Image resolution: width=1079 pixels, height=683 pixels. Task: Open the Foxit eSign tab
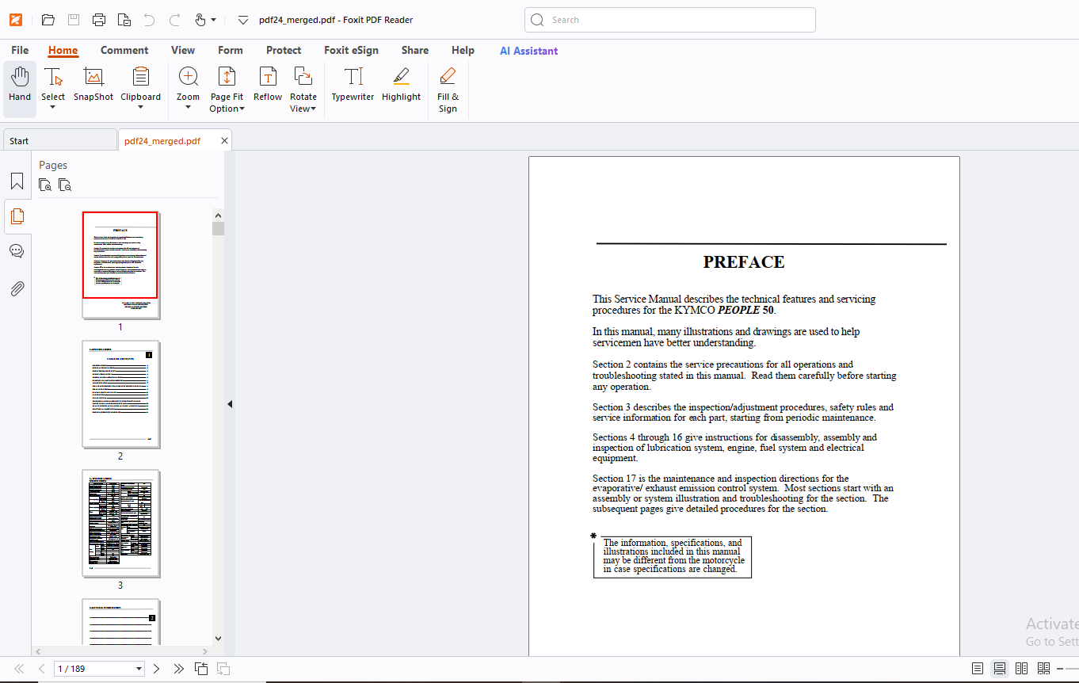[x=351, y=50]
